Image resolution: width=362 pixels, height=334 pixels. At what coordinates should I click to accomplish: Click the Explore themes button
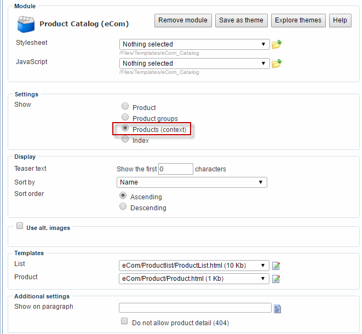(x=298, y=20)
